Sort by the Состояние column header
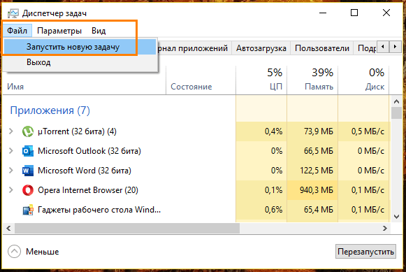 [201, 80]
